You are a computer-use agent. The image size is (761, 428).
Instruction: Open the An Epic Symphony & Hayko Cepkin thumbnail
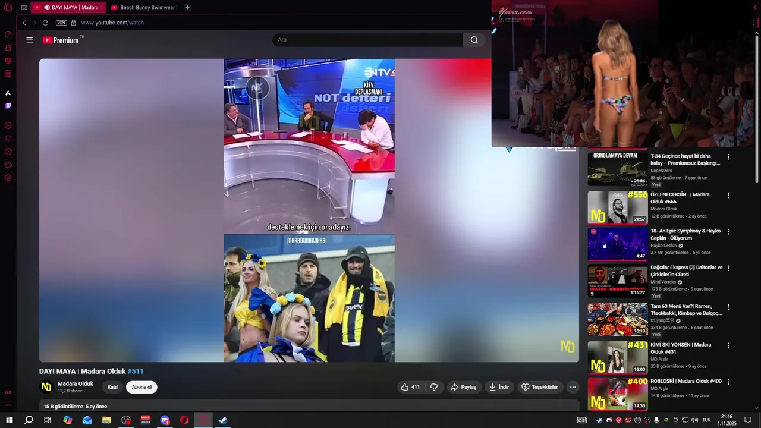point(618,244)
